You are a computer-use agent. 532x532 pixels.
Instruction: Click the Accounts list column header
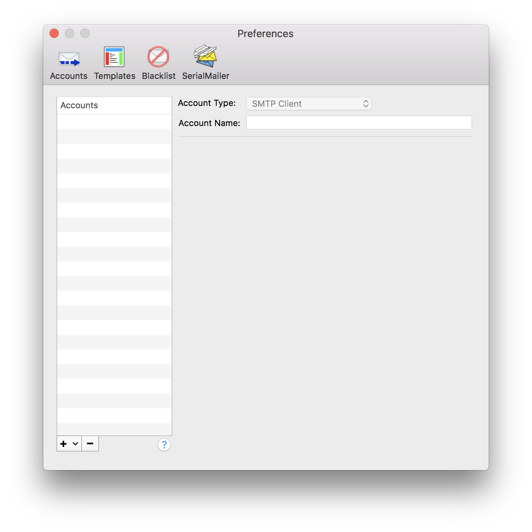point(114,106)
